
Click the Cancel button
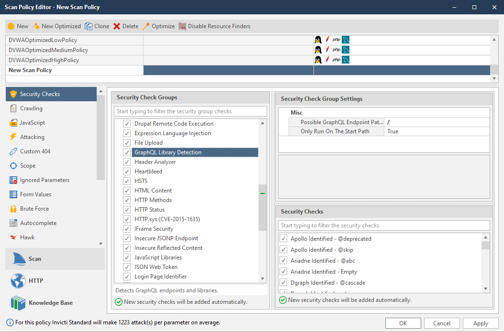point(441,323)
